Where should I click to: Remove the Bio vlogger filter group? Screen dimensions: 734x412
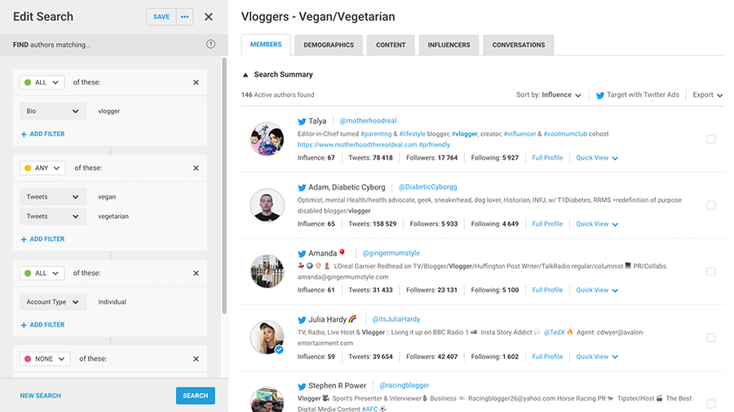coord(196,82)
